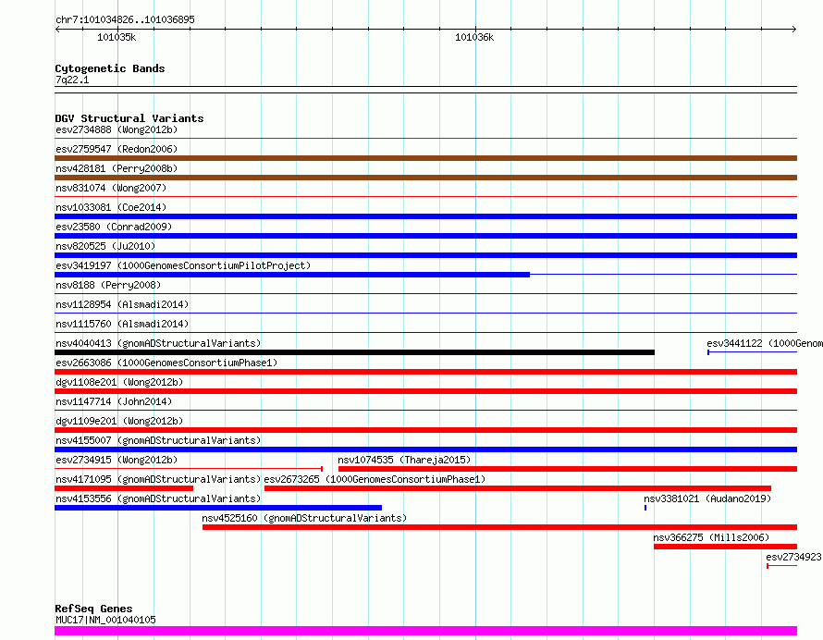Click the nsv4153556 (gnomADStructuralVariants) label
823x640 pixels.
point(158,498)
